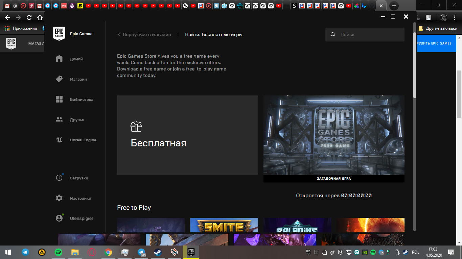Viewport: 462px width, 259px height.
Task: Open a new Chrome tab with plus
Action: [394, 6]
